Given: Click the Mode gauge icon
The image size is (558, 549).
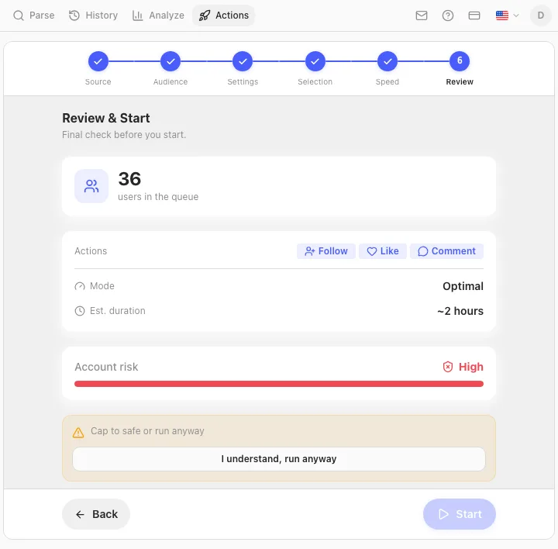Looking at the screenshot, I should click(x=80, y=286).
